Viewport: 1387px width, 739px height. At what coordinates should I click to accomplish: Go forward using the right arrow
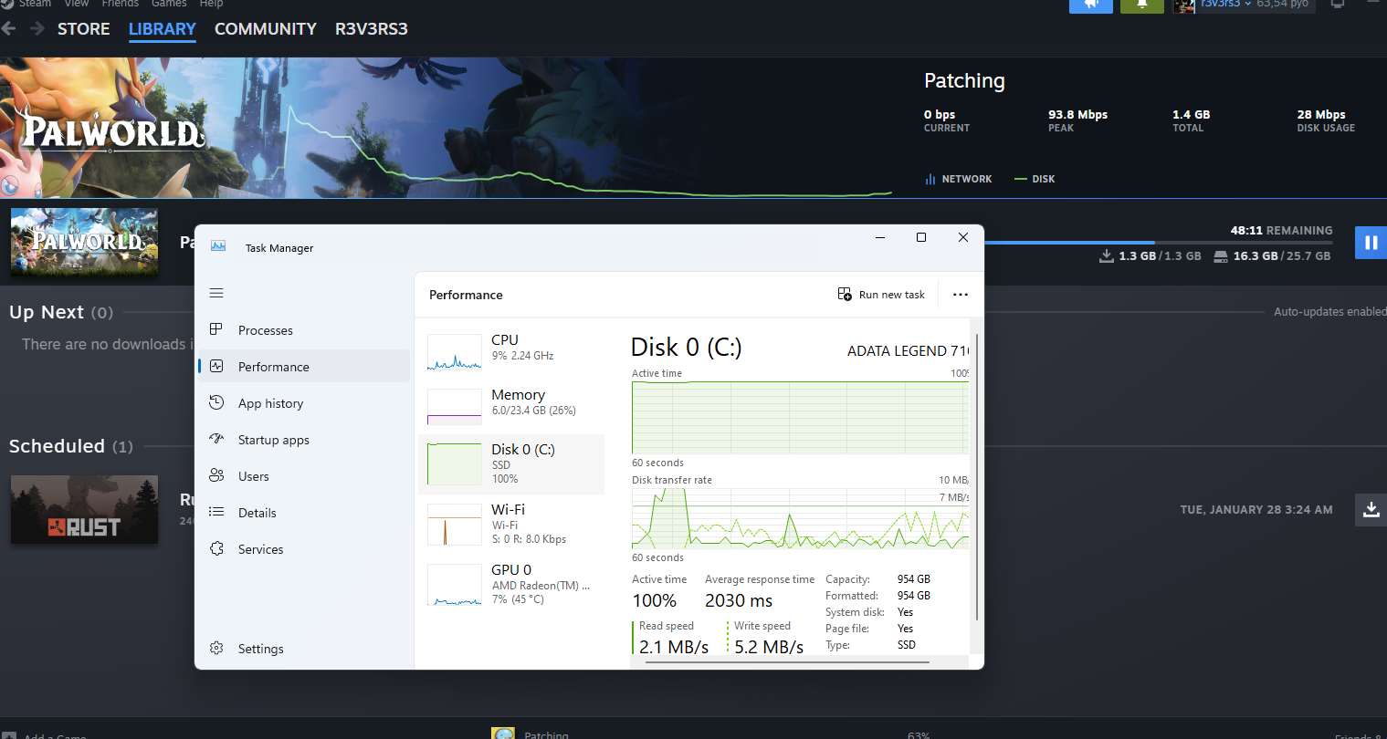[x=37, y=29]
